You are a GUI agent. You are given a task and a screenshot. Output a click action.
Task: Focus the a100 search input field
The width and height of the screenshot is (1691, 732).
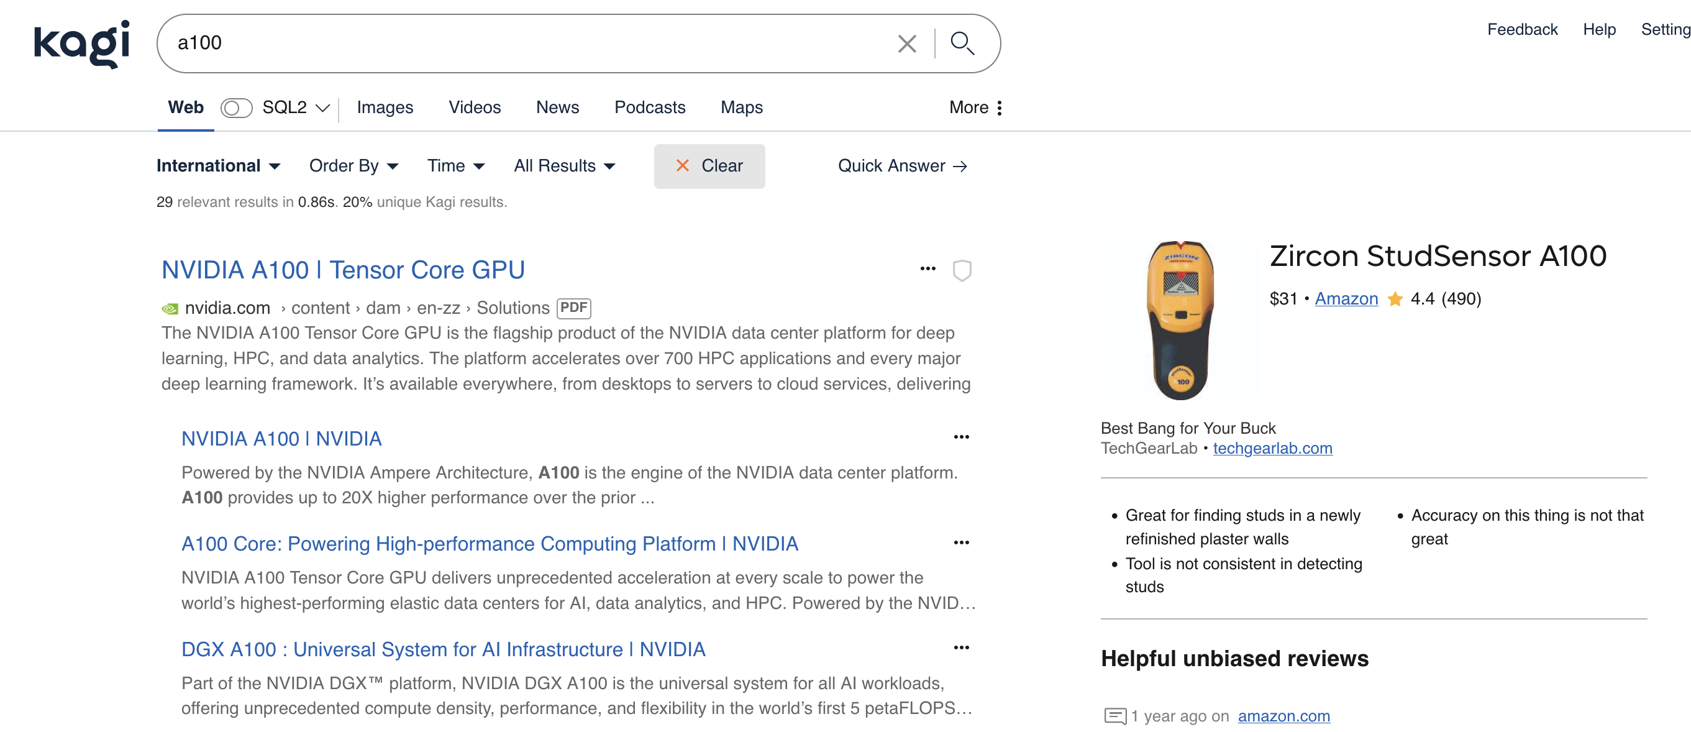tap(525, 43)
